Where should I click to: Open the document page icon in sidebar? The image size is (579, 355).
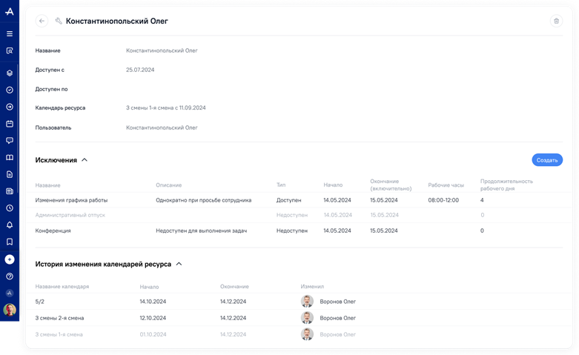(x=10, y=174)
